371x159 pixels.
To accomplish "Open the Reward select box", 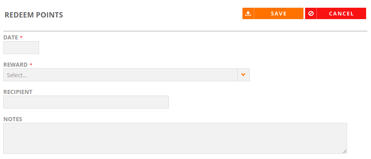I will pyautogui.click(x=127, y=75).
